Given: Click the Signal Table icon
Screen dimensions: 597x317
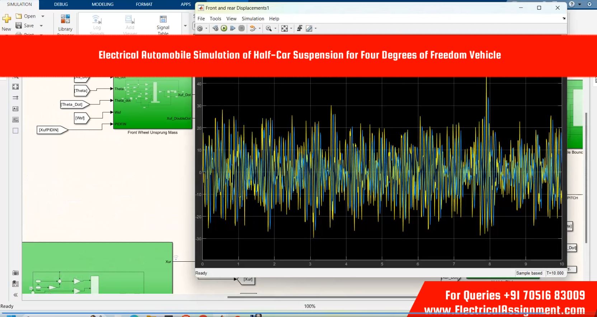Looking at the screenshot, I should [163, 23].
